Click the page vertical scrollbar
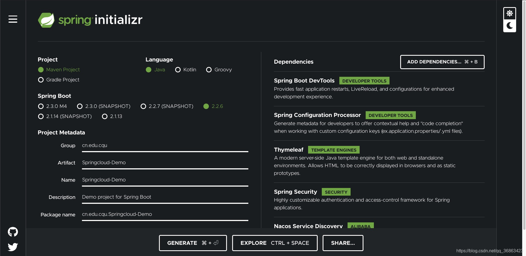 pos(524,115)
